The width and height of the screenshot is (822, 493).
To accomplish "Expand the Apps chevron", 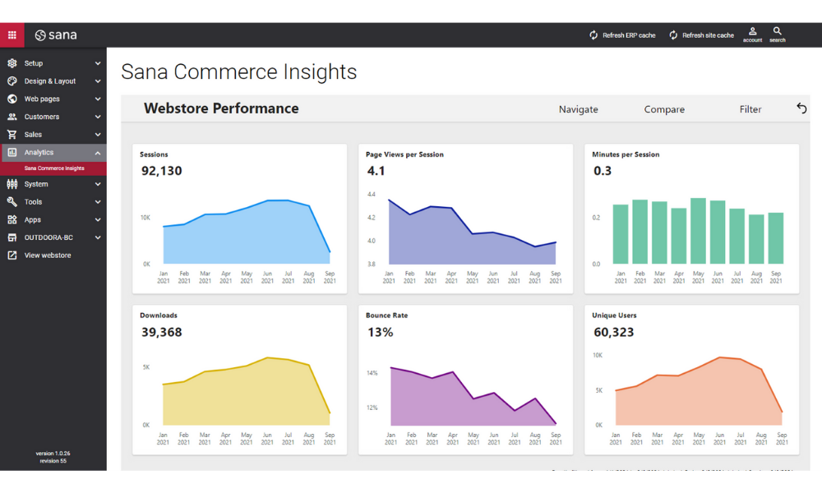I will [x=98, y=220].
